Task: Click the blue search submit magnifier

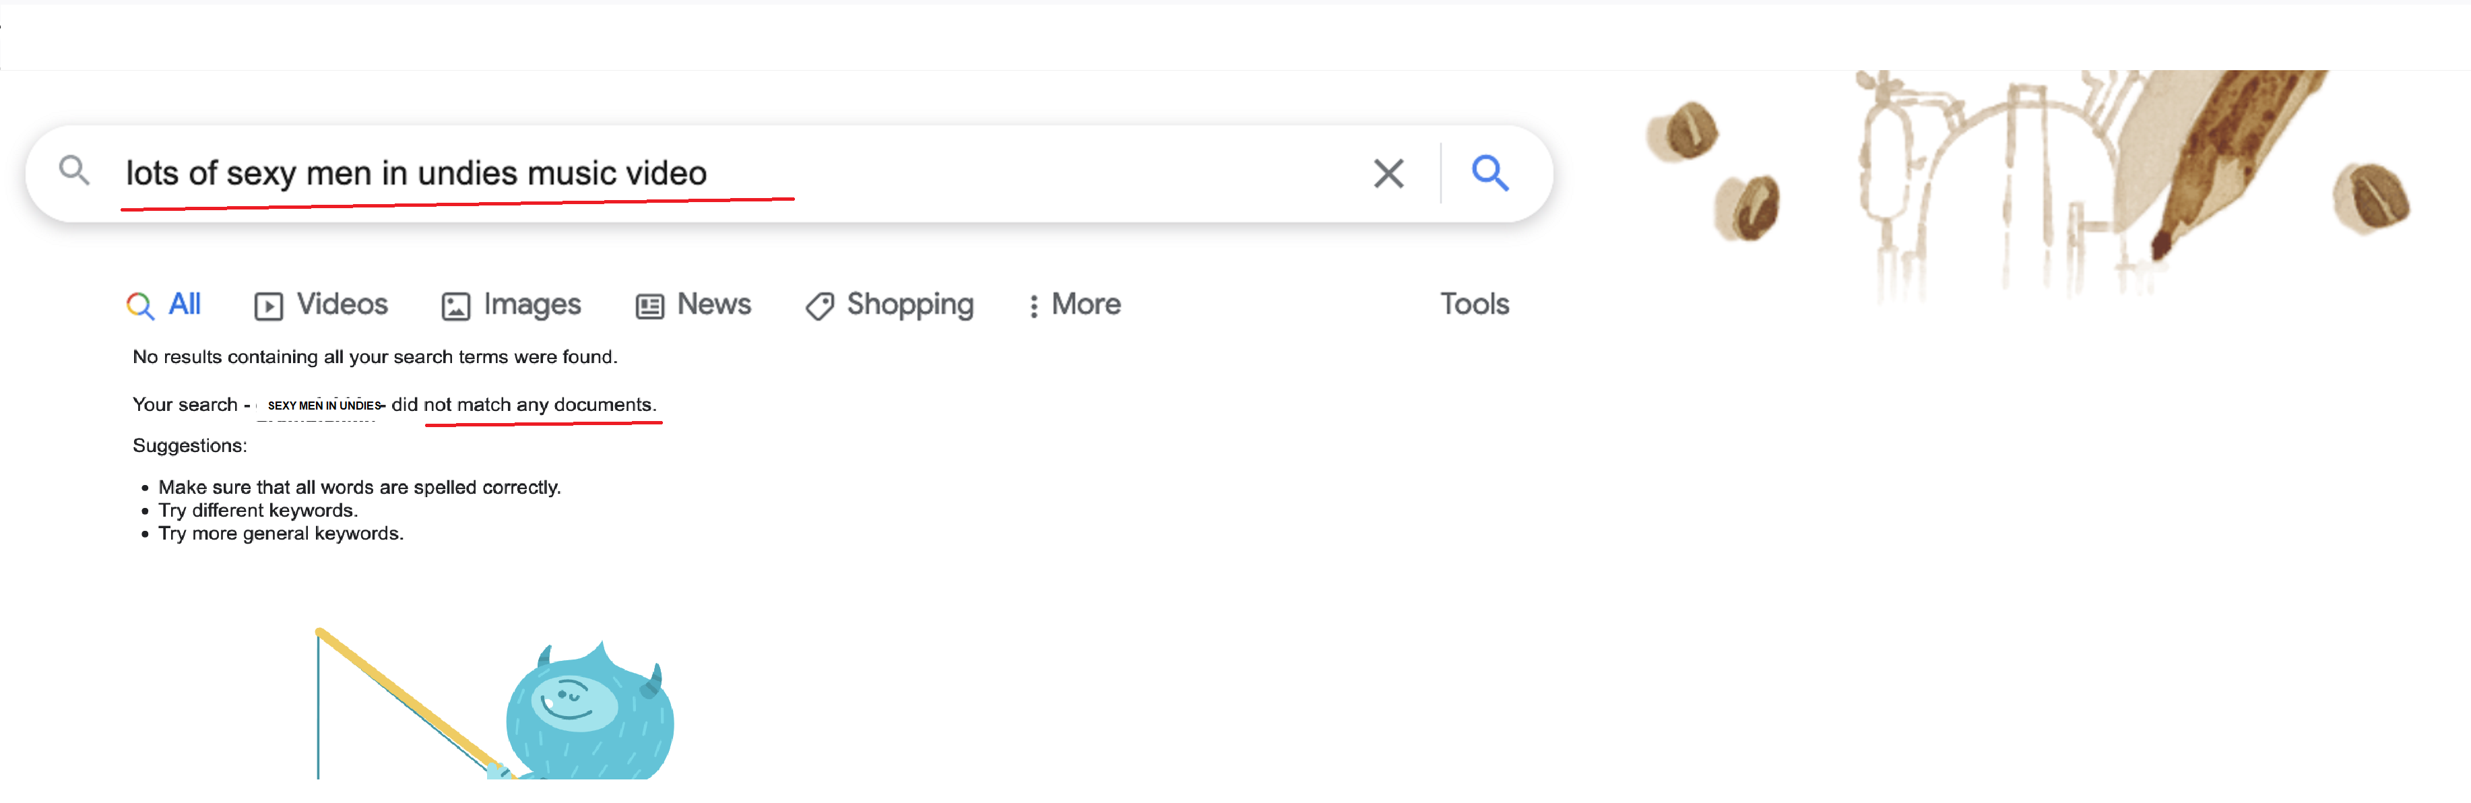Action: pos(1489,174)
